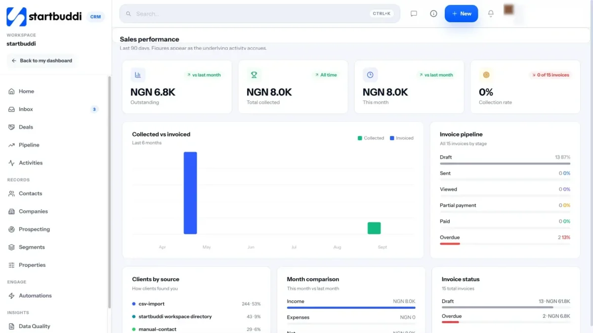Click the Expenses row in Month comparison

pyautogui.click(x=351, y=320)
